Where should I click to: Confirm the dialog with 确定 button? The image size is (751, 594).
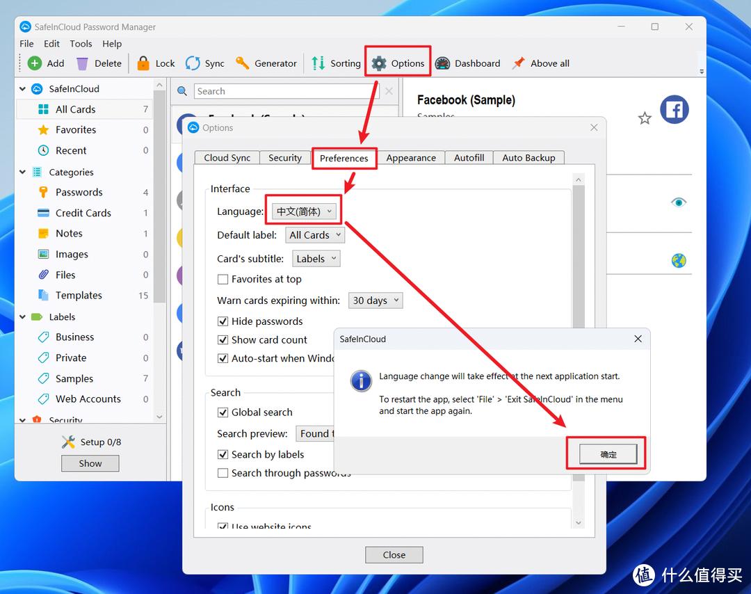[x=608, y=454]
